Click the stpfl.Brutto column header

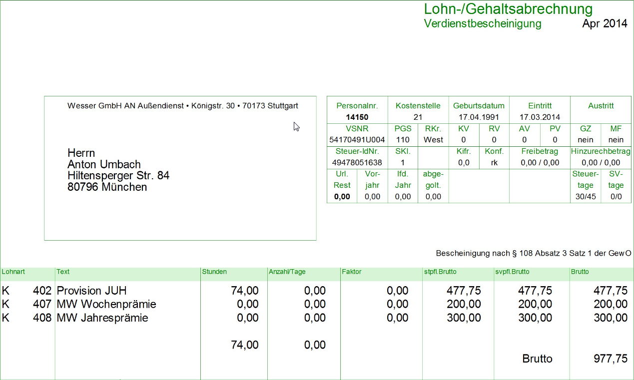(440, 272)
